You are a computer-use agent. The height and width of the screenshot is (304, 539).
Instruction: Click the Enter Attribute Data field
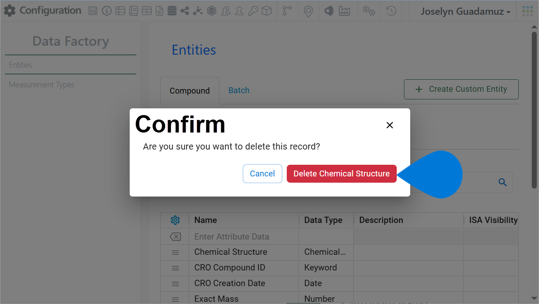pyautogui.click(x=244, y=236)
